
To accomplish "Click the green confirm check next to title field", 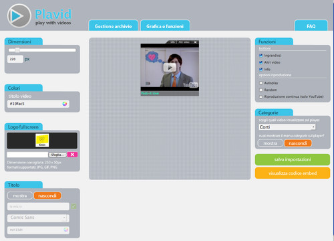I will pyautogui.click(x=73, y=206).
